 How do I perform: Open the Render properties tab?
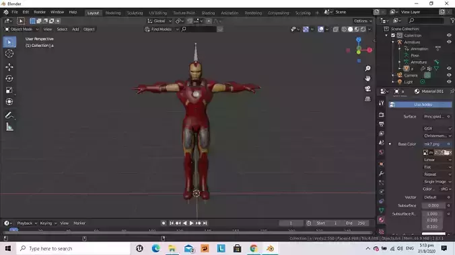pyautogui.click(x=381, y=115)
